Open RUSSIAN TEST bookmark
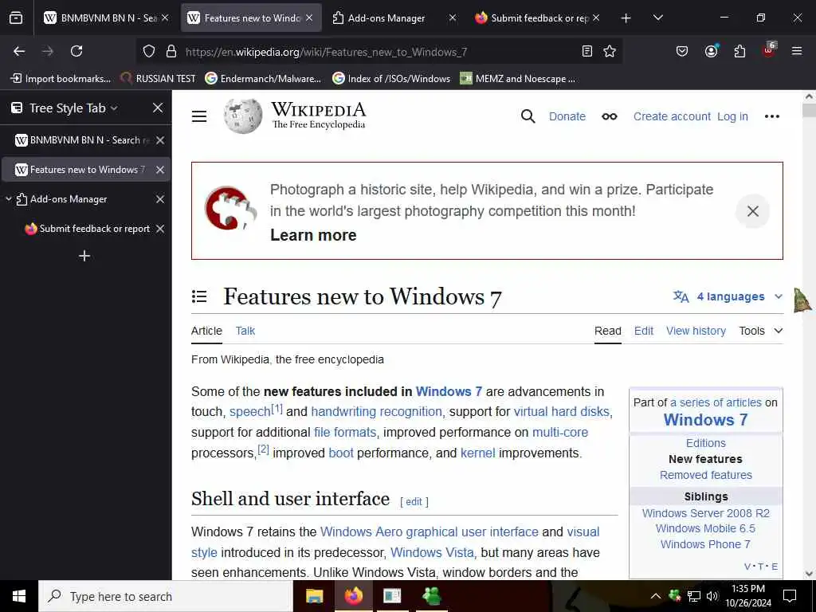 coord(158,79)
